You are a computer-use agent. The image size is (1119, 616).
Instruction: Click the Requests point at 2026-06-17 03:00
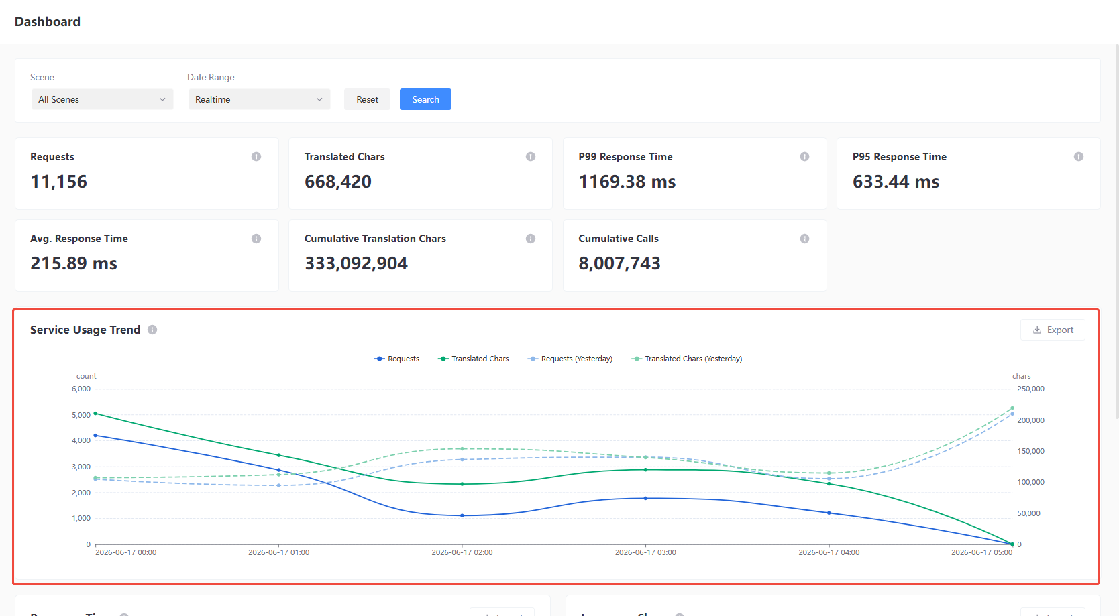(x=645, y=498)
